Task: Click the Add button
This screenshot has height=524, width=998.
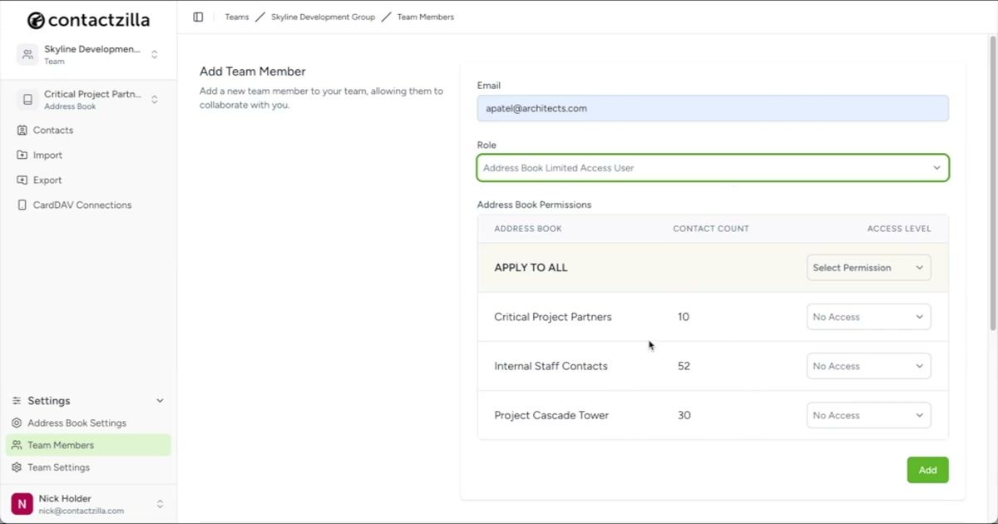Action: (x=927, y=469)
